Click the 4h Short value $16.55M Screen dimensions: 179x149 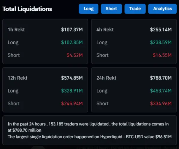click(x=162, y=55)
